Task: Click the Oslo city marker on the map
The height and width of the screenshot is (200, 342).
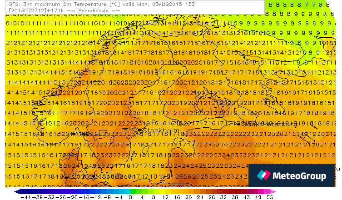Action: [x=73, y=134]
